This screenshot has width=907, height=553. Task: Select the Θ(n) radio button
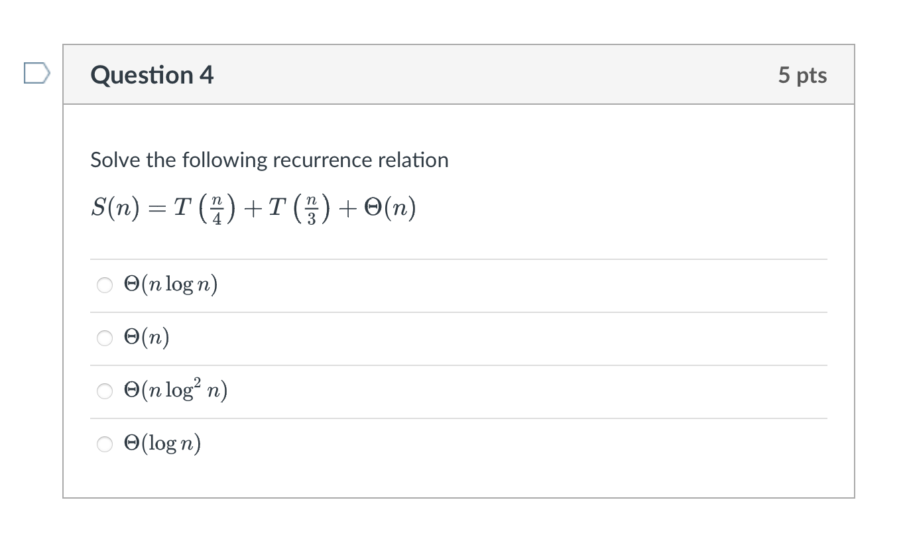104,338
